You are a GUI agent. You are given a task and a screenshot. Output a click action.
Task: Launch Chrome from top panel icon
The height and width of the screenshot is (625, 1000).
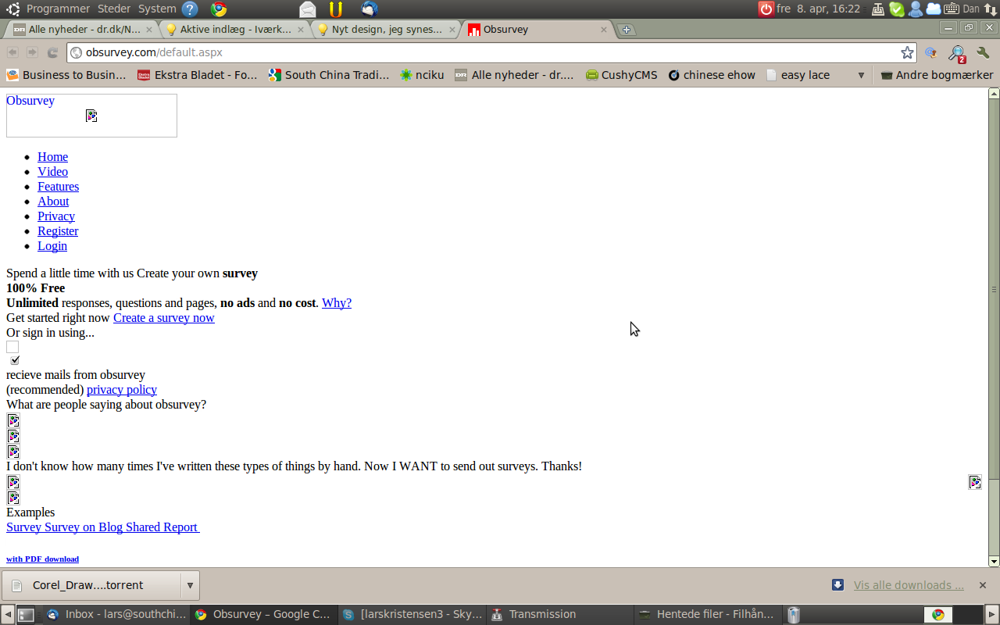click(219, 9)
